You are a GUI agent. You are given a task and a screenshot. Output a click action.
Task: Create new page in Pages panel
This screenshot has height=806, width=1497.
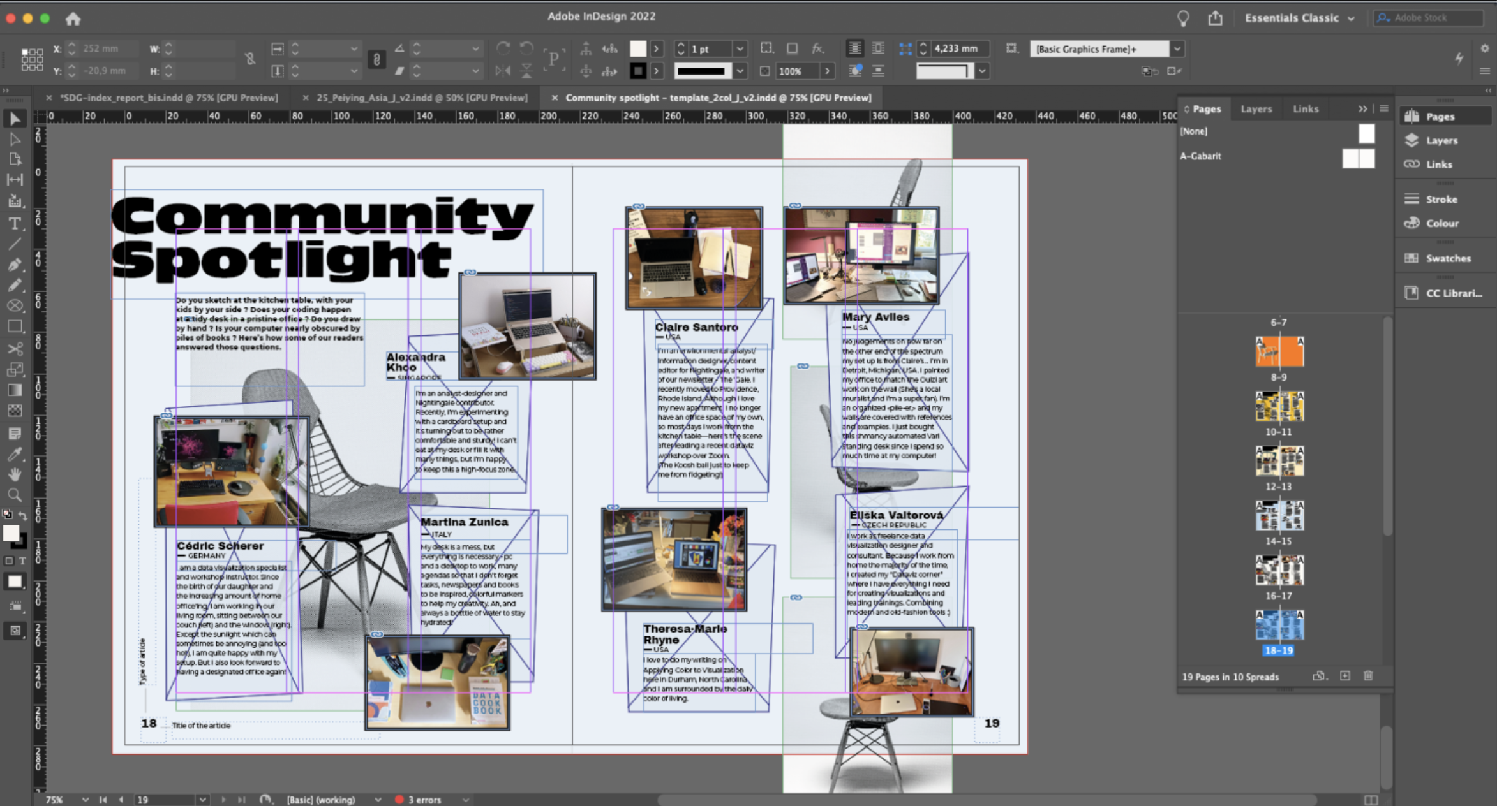(1345, 676)
